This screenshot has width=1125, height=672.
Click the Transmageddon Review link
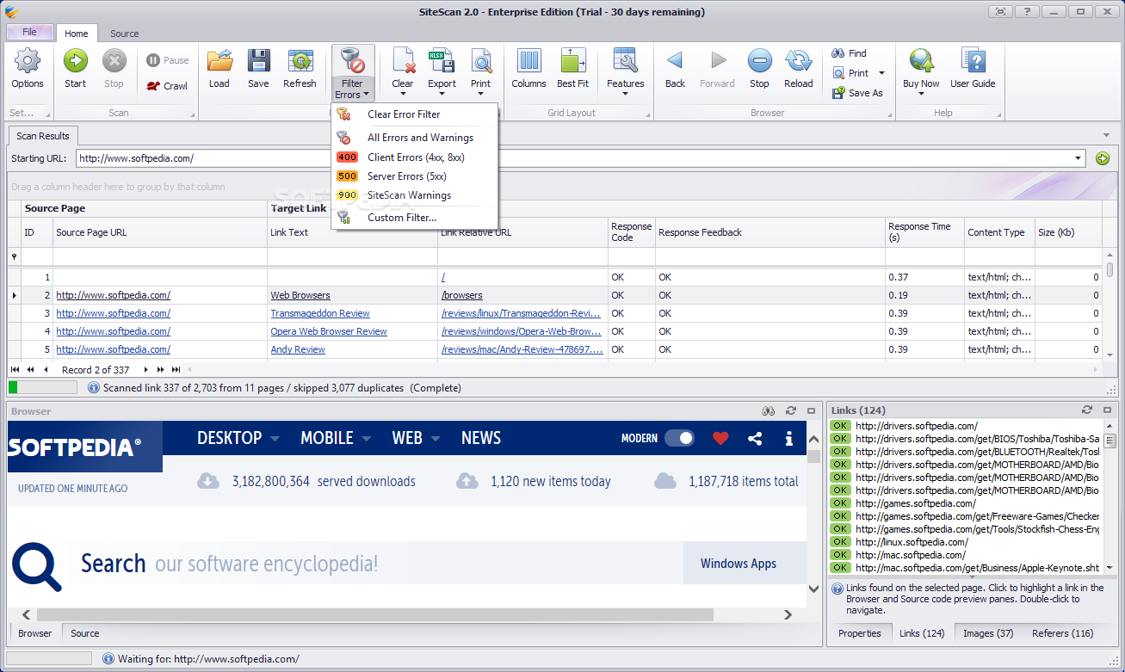coord(320,313)
